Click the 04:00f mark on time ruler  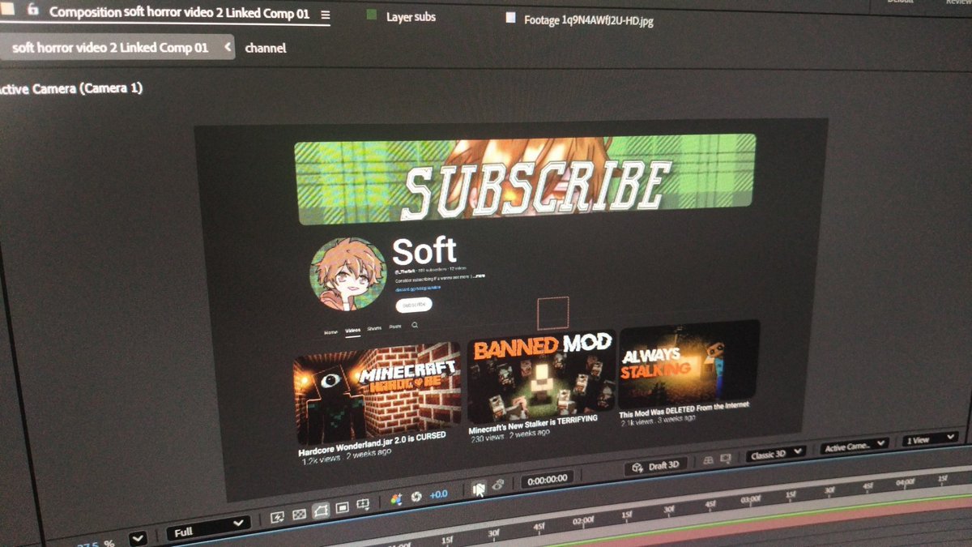(x=905, y=482)
